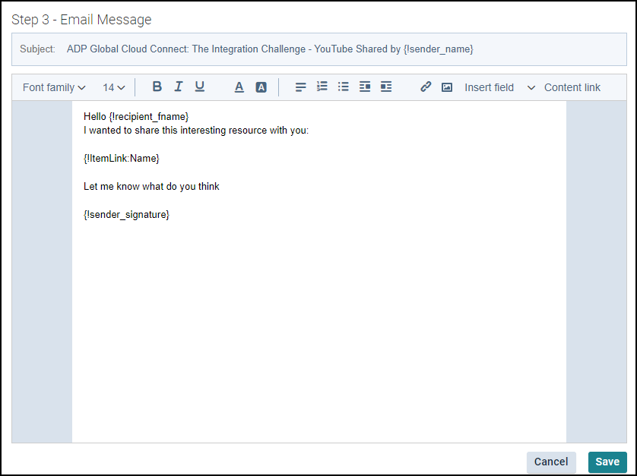Insert a hyperlink with the link icon
The width and height of the screenshot is (637, 476).
point(426,87)
